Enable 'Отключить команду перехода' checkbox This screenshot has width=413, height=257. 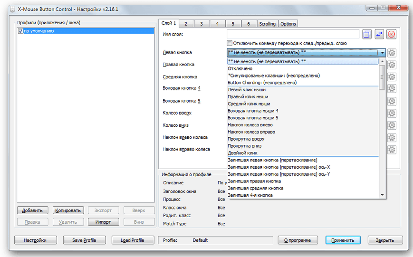230,43
